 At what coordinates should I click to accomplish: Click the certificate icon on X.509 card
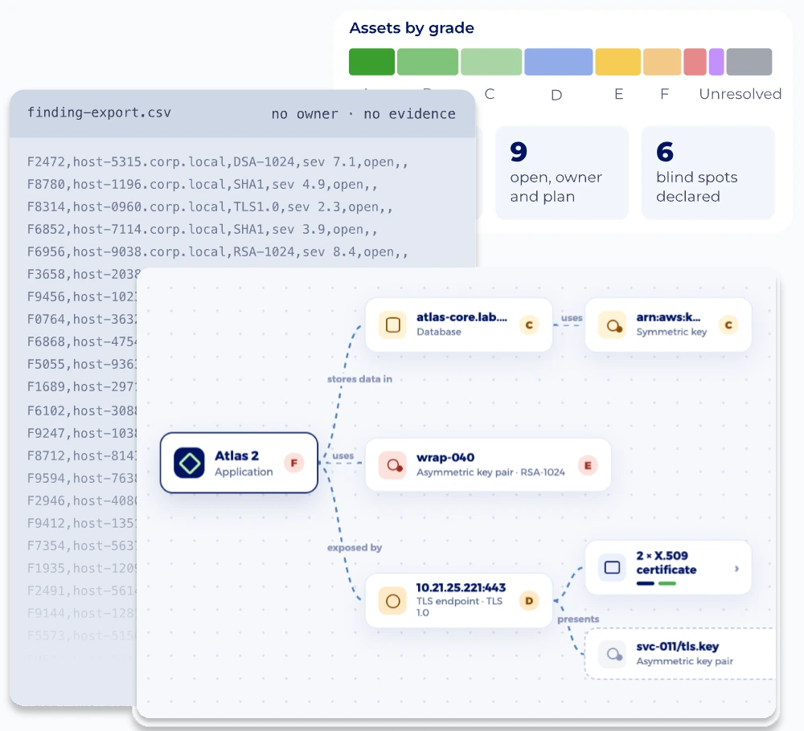pyautogui.click(x=612, y=567)
